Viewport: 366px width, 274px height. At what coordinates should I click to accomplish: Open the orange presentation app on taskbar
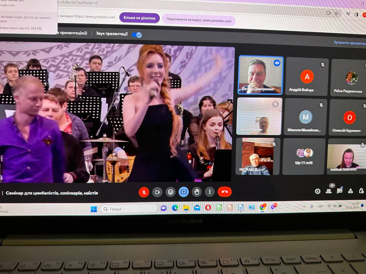[x=230, y=207]
